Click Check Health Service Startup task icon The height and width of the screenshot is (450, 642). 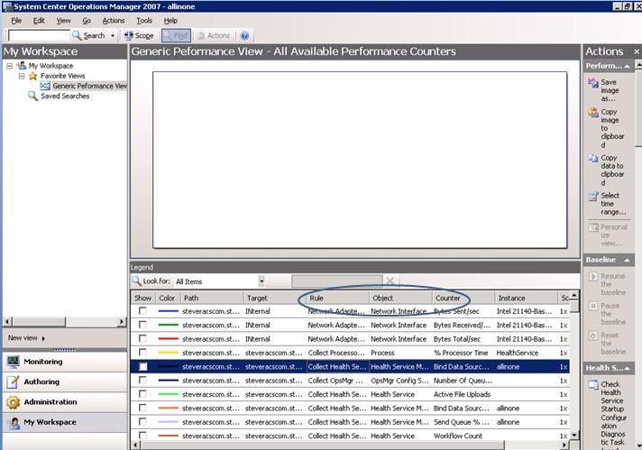(593, 385)
